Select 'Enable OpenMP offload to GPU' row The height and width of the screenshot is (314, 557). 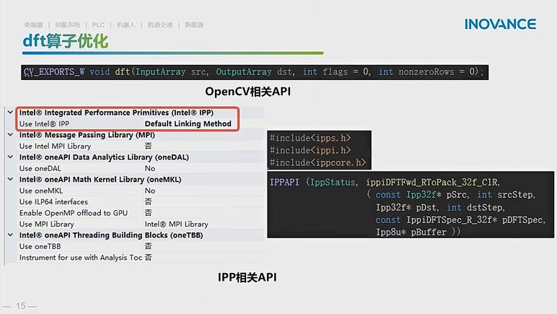(x=141, y=213)
